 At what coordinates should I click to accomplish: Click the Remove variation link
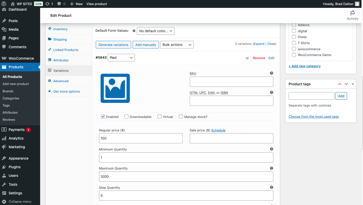pyautogui.click(x=259, y=58)
